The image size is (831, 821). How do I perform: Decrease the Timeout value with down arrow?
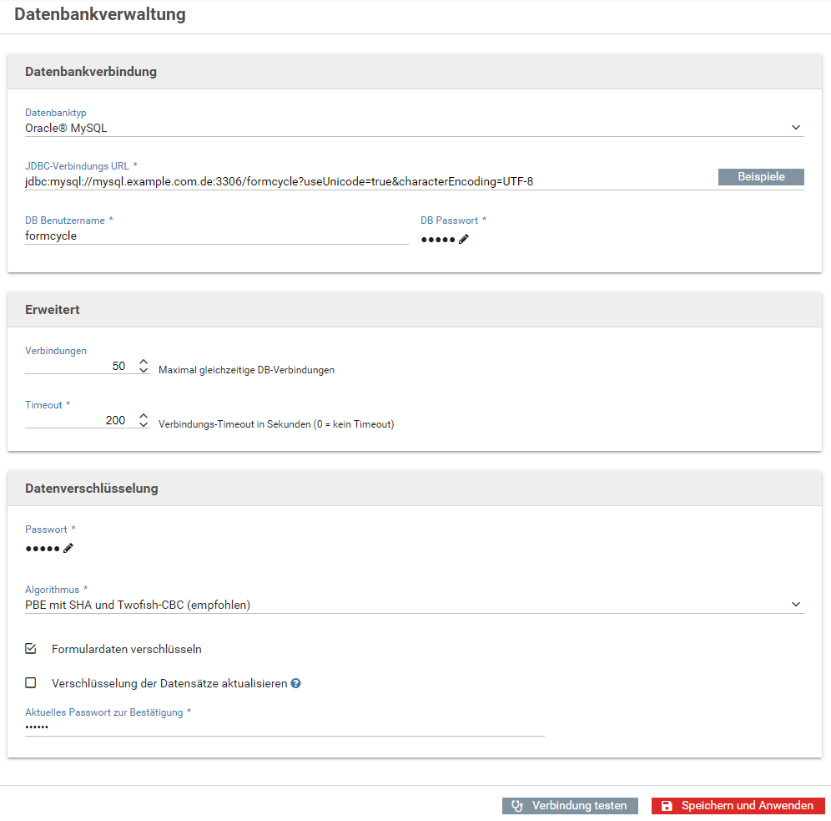(x=144, y=424)
